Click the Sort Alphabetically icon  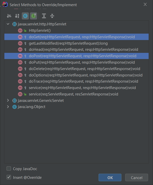(17, 16)
